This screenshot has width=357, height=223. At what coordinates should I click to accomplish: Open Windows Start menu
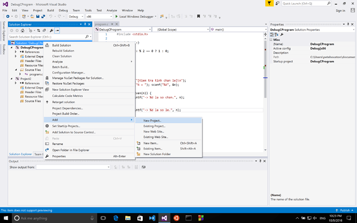point(6,218)
